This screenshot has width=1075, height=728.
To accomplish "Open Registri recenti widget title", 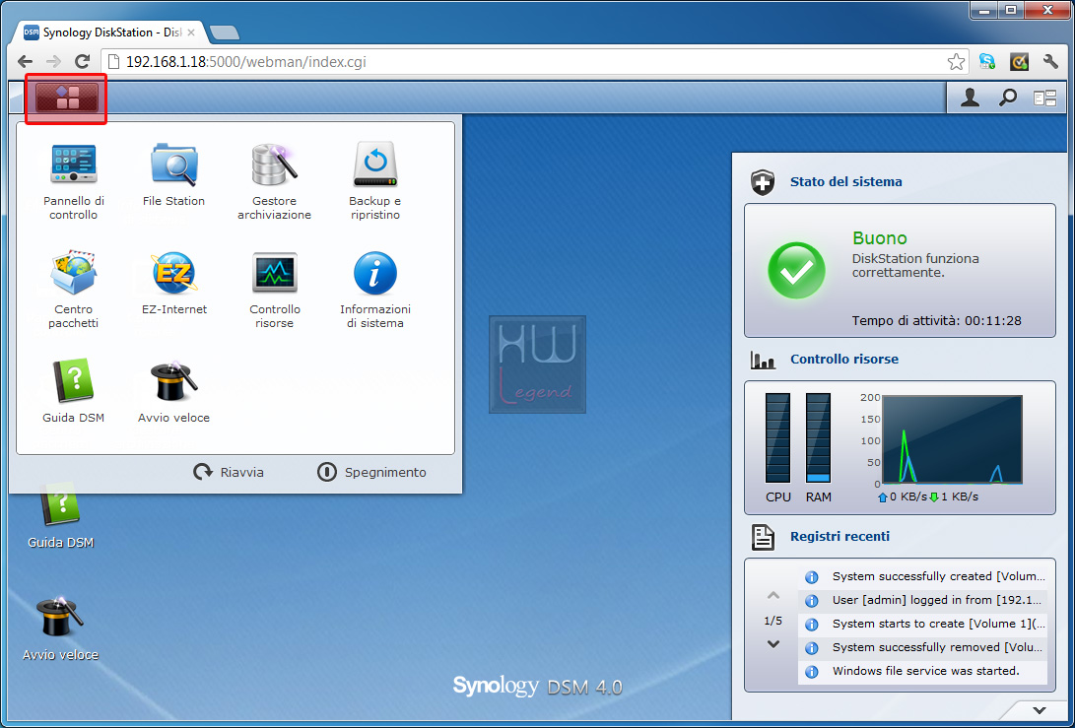I will click(840, 536).
